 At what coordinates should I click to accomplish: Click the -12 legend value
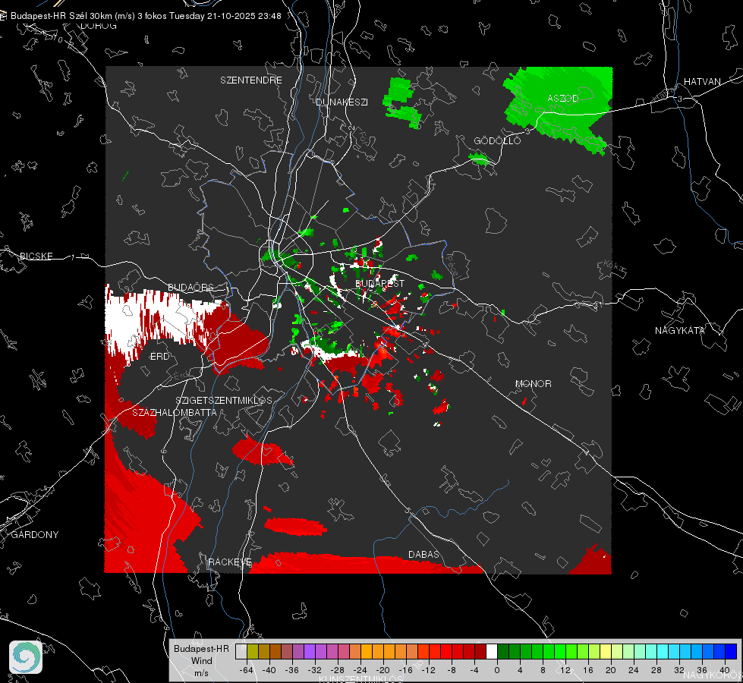428,670
